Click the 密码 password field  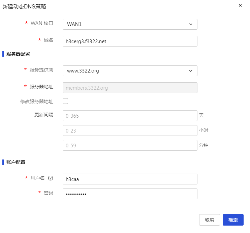pos(130,194)
